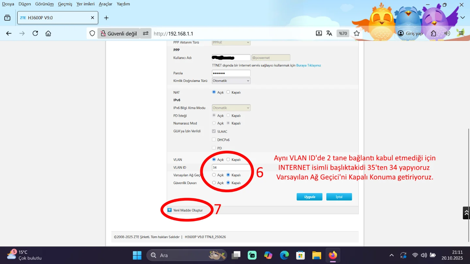The image size is (470, 264).
Task: Open site permissions icon in address bar
Action: coord(146,33)
